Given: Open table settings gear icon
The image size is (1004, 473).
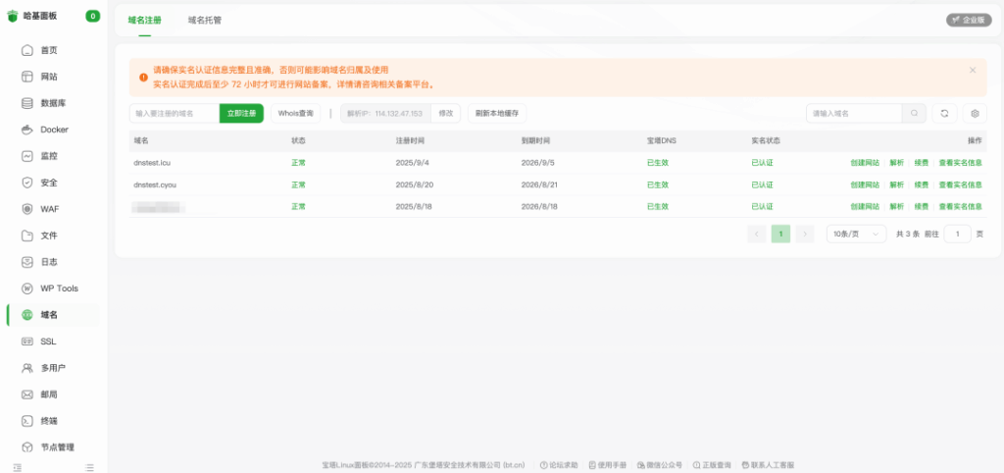Looking at the screenshot, I should [974, 113].
